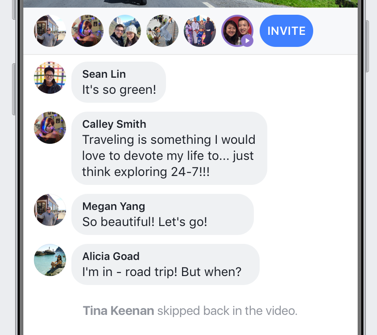Viewport: 377px width, 335px height.
Task: Open the family group viewer avatar
Action: point(200,31)
